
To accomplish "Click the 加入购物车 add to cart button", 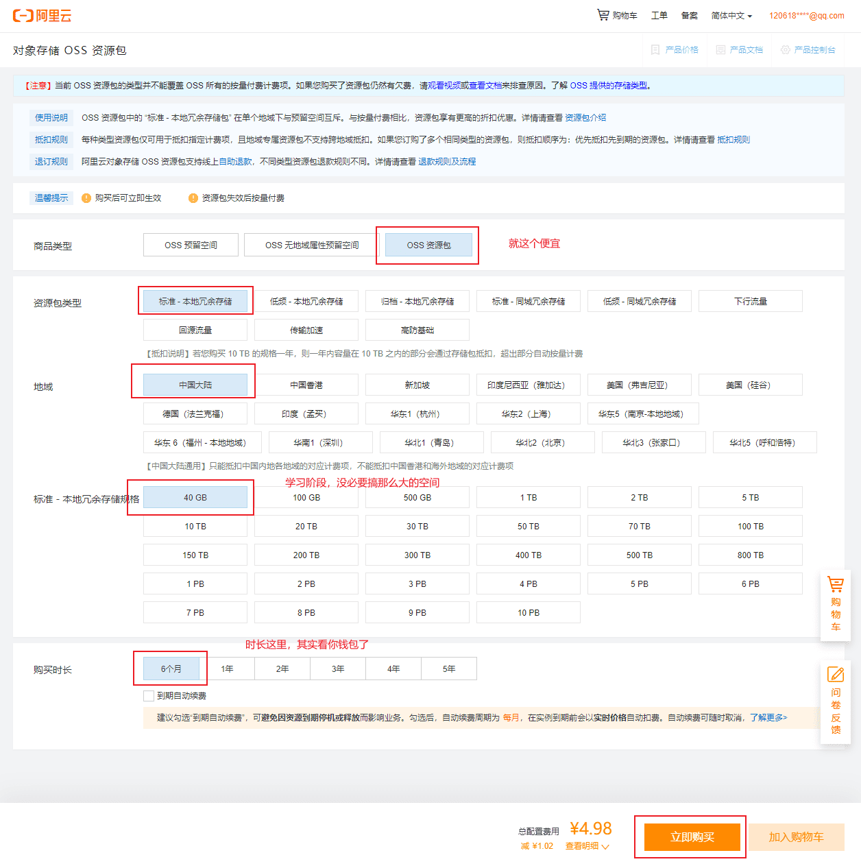I will click(796, 837).
